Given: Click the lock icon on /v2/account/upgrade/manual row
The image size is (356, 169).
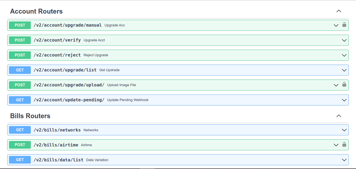Looking at the screenshot, I should click(344, 25).
